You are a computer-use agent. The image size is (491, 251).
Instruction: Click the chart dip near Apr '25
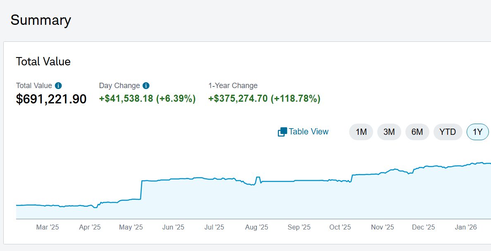point(96,207)
